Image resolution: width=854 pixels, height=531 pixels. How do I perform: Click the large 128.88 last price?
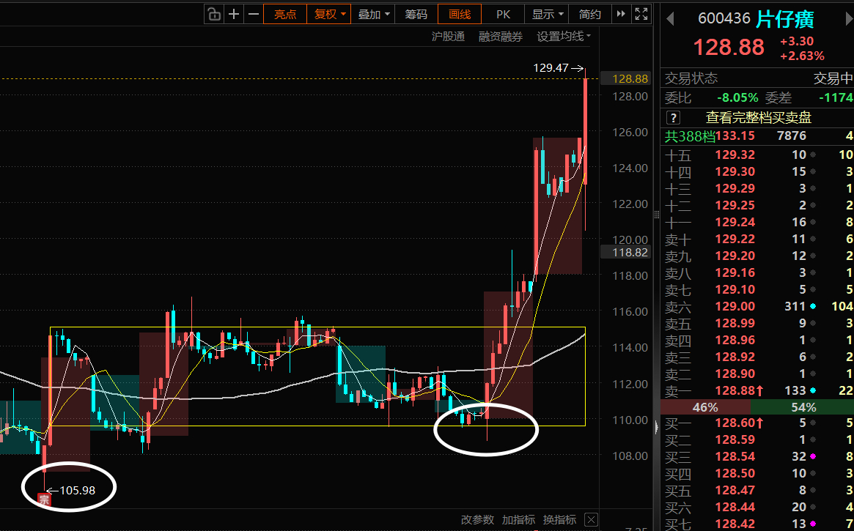[729, 48]
